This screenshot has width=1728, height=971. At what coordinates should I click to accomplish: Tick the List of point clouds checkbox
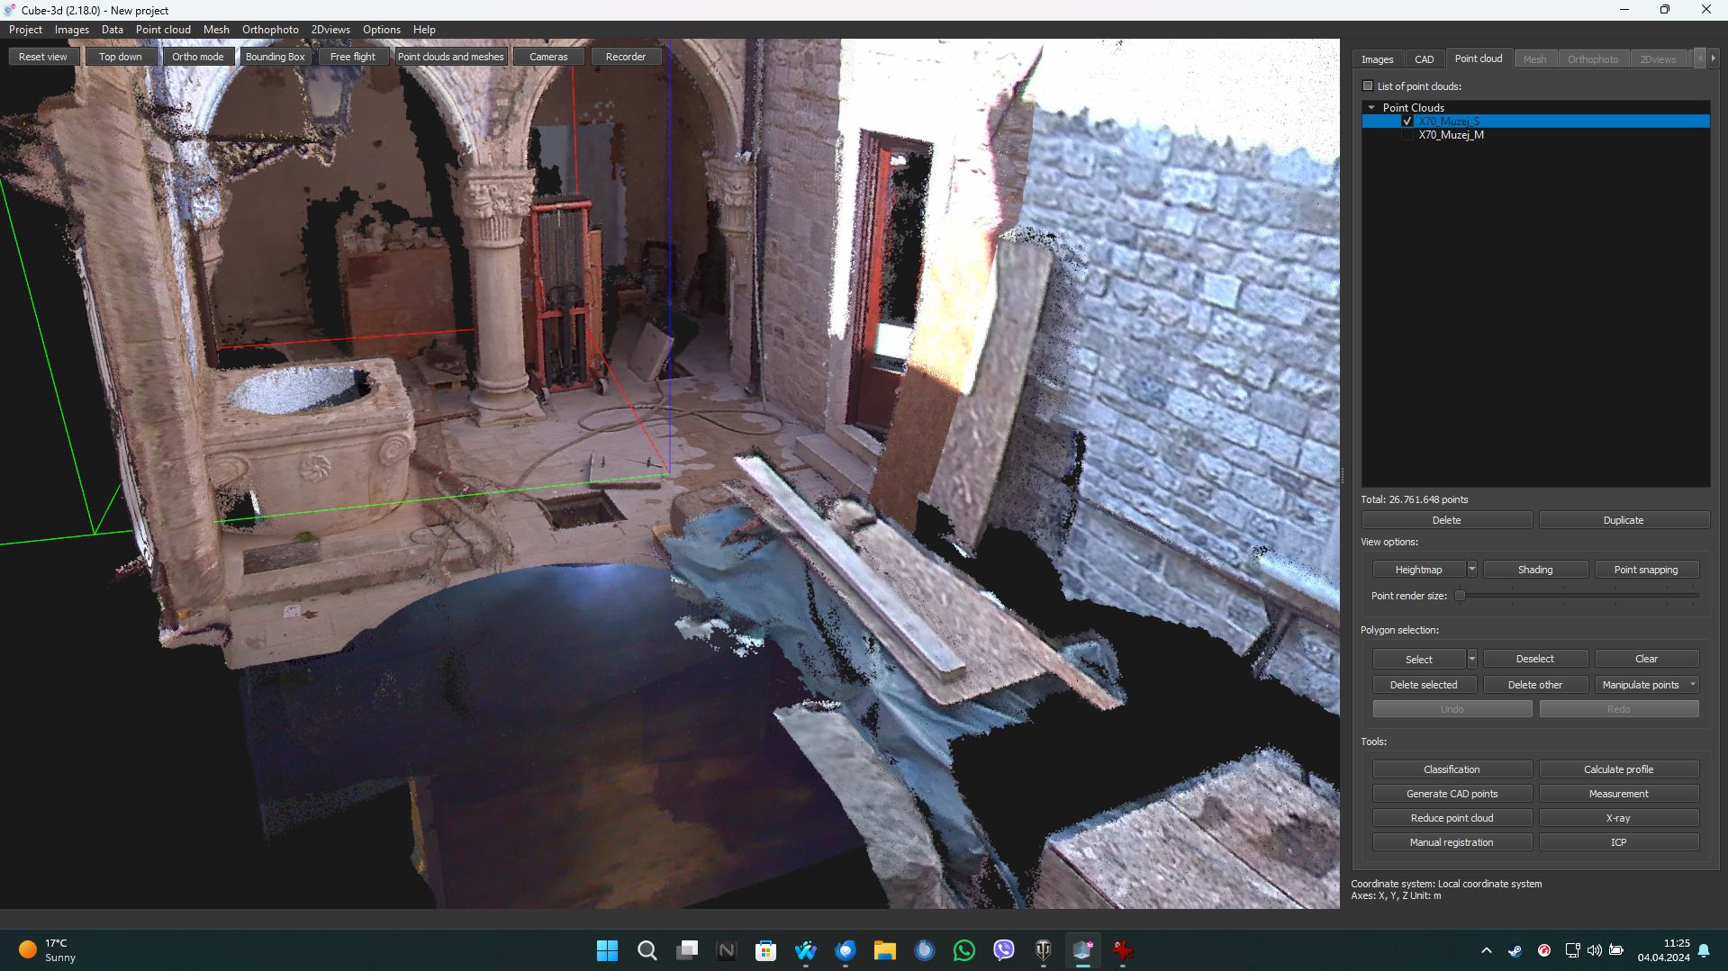1368,86
